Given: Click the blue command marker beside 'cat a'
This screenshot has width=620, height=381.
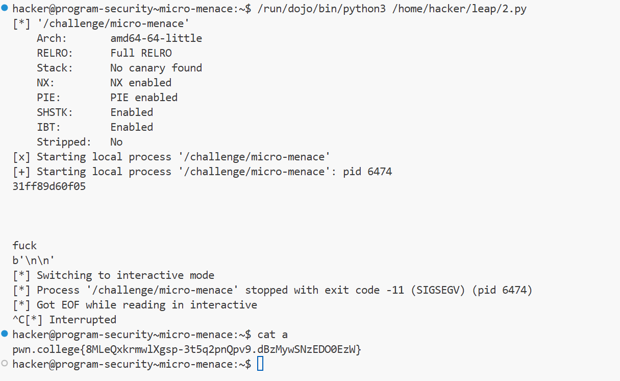Looking at the screenshot, I should coord(5,334).
